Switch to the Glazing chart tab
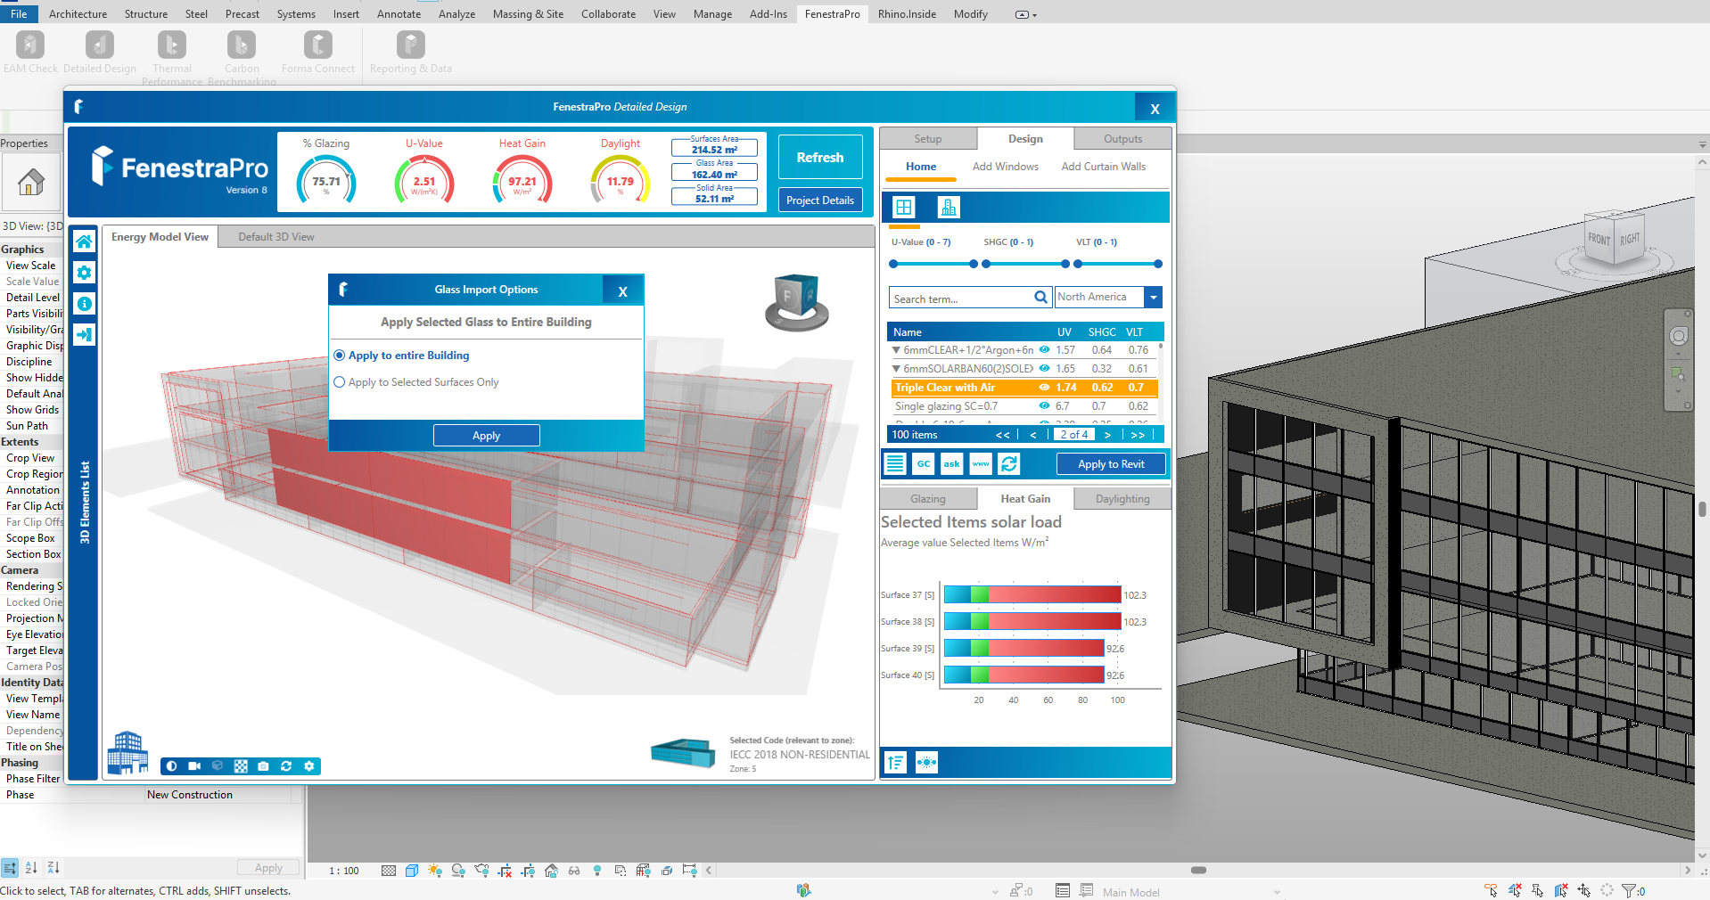 [x=927, y=499]
